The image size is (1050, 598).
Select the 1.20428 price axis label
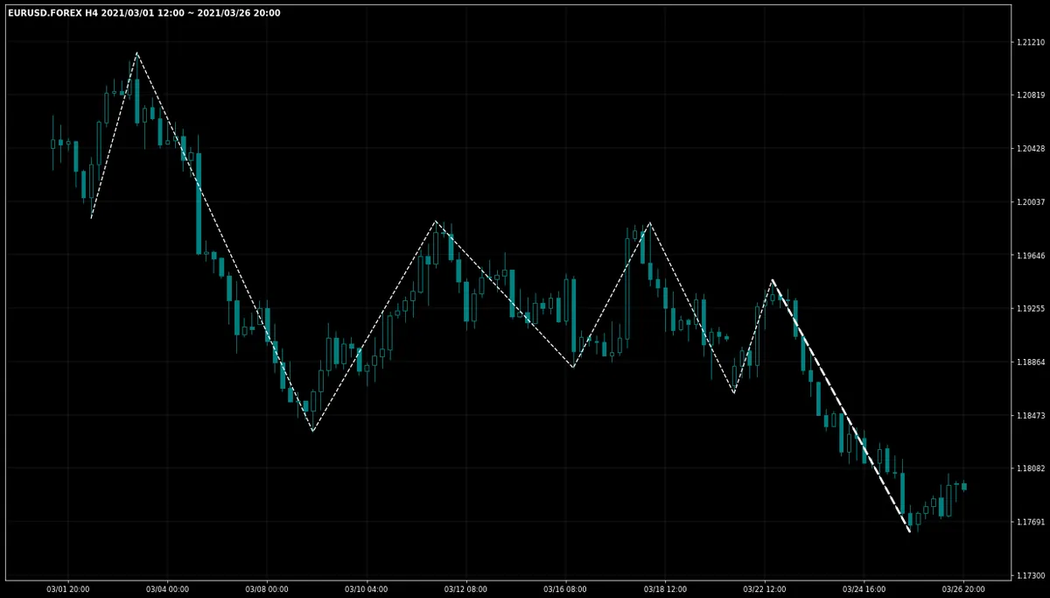click(1029, 149)
